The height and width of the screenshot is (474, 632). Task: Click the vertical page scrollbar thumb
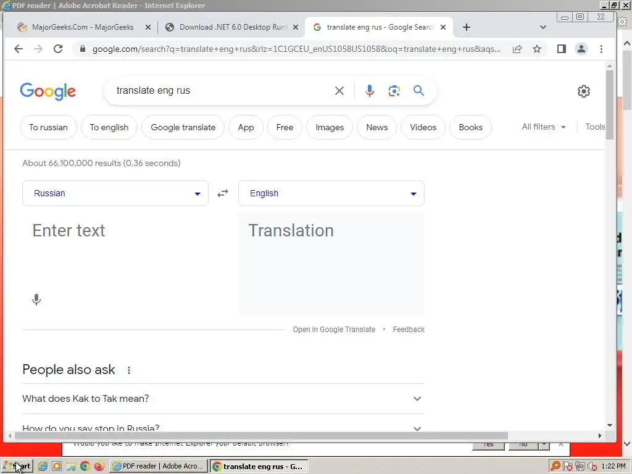[x=609, y=105]
